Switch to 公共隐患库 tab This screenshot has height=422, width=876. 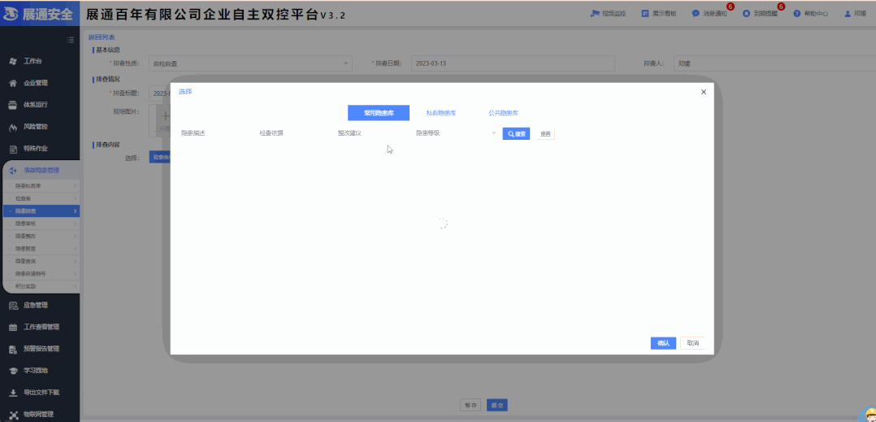point(503,113)
